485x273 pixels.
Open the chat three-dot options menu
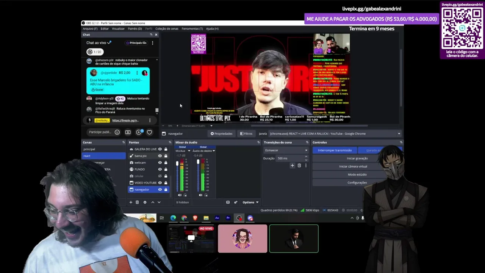[x=152, y=43]
